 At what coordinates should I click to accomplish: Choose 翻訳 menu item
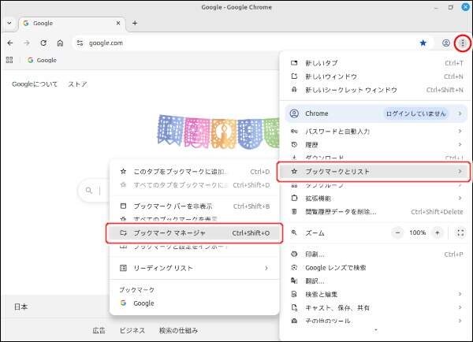377,281
